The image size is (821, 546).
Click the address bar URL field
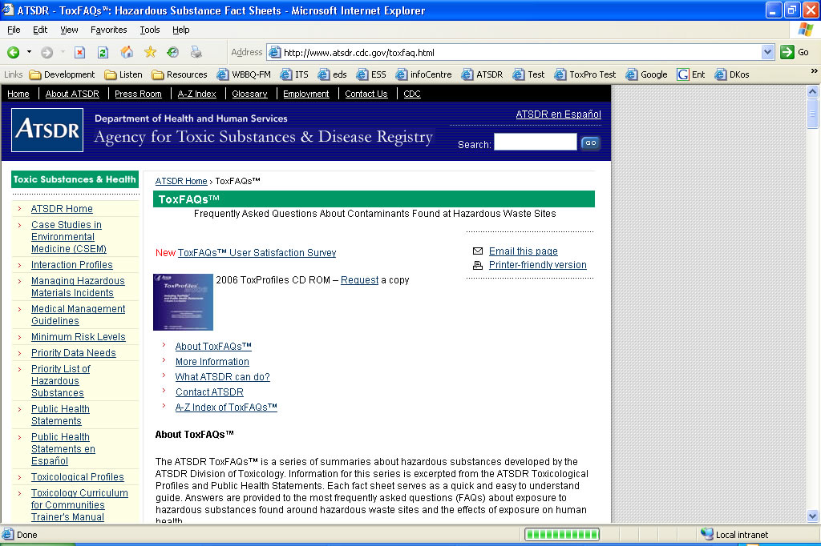[x=521, y=52]
